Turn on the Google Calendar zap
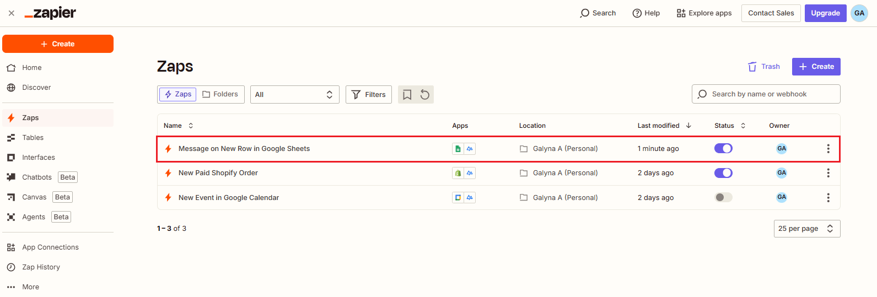The width and height of the screenshot is (877, 297). point(723,197)
